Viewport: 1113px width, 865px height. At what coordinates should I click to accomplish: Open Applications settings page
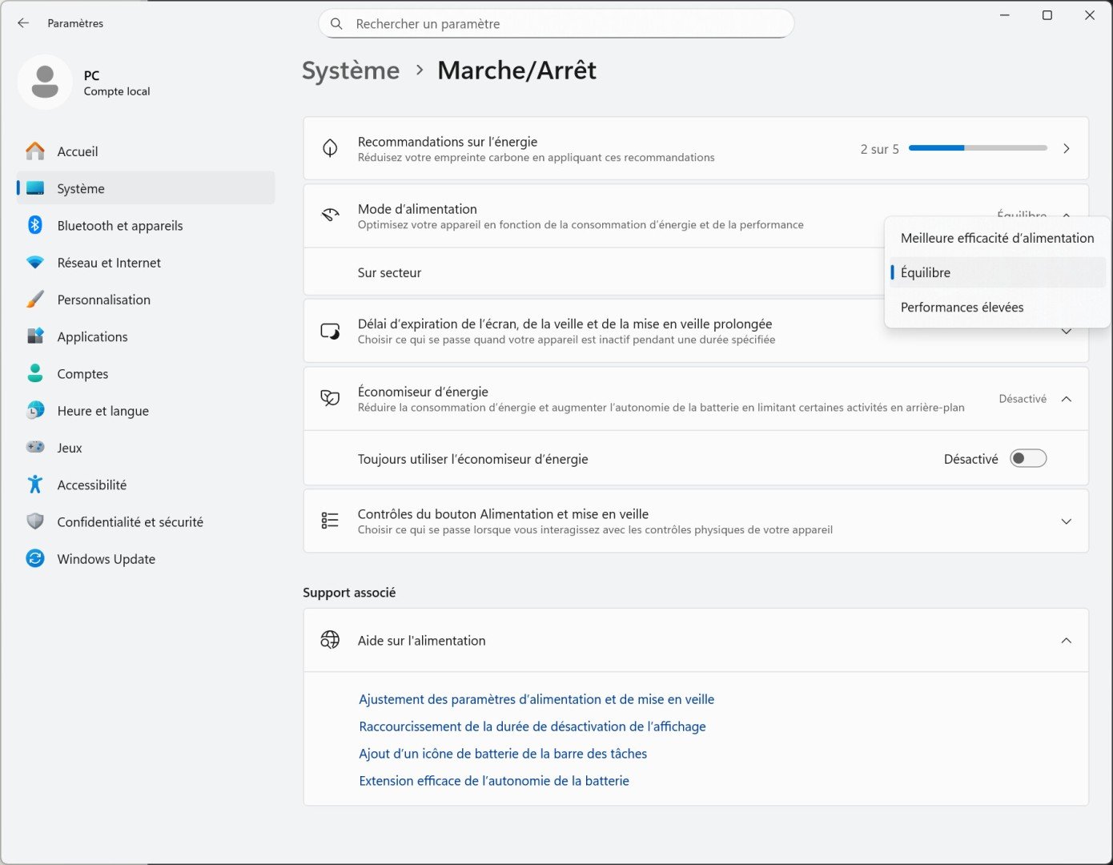(146, 336)
